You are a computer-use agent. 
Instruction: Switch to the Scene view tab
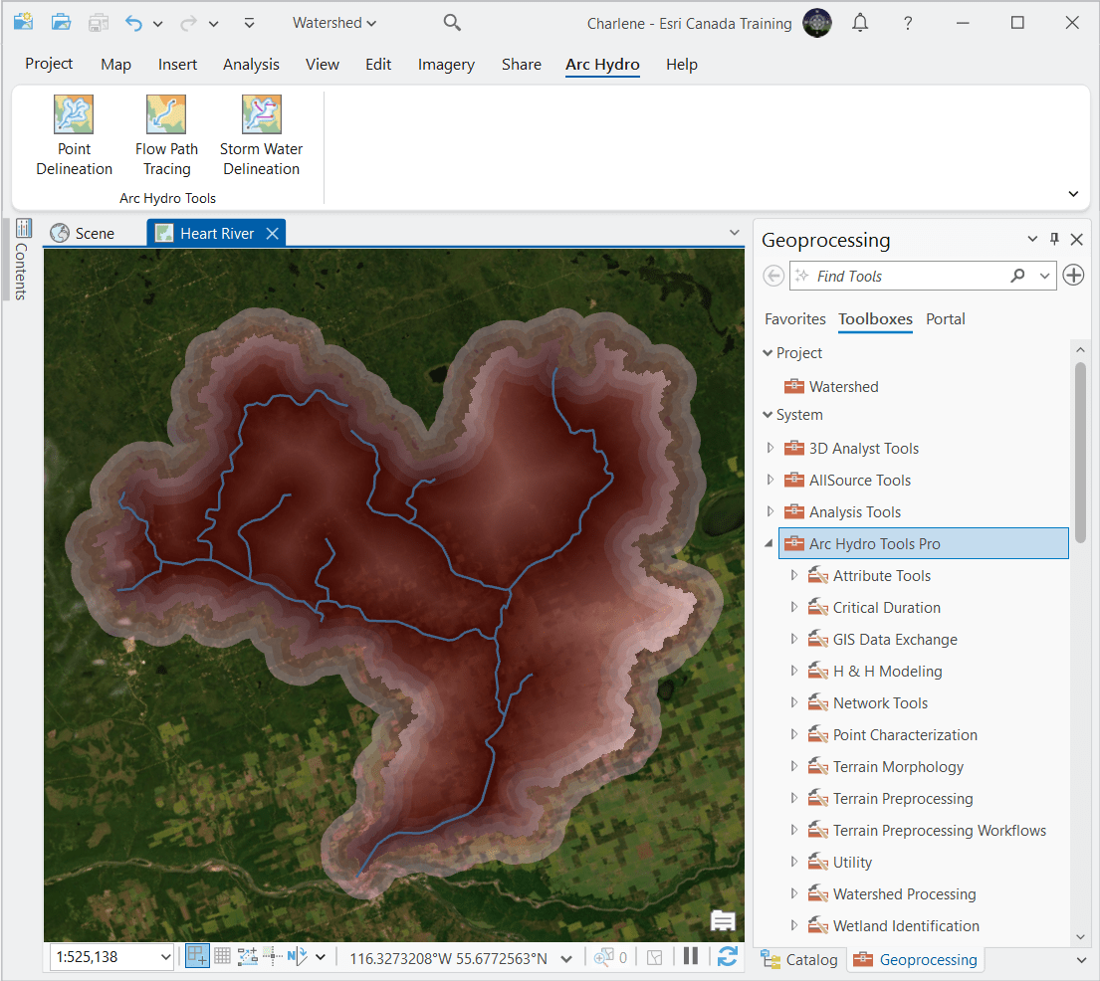[83, 233]
